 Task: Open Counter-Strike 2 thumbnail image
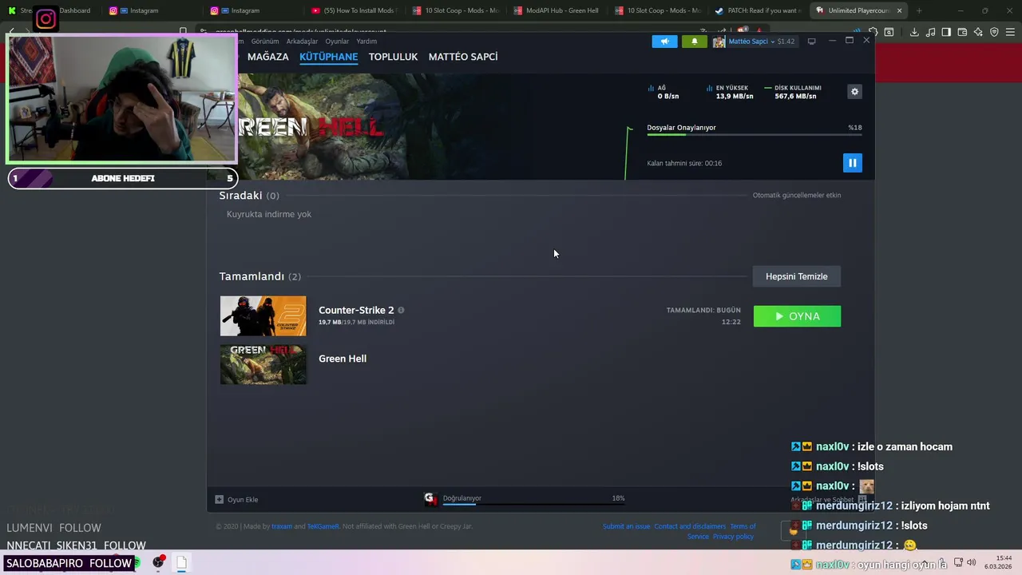click(x=263, y=316)
